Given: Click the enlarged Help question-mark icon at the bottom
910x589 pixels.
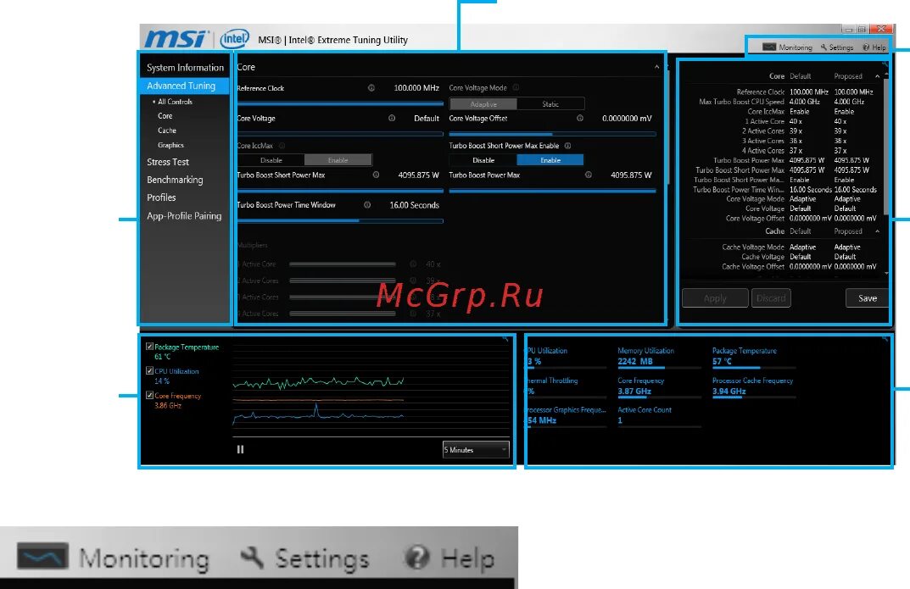Looking at the screenshot, I should coord(417,558).
